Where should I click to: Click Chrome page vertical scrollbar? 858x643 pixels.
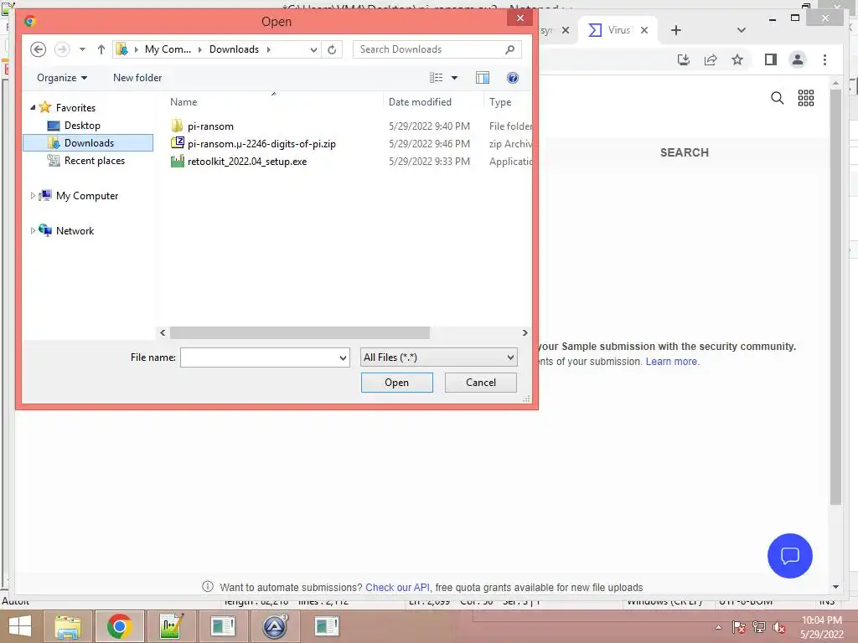click(x=835, y=296)
